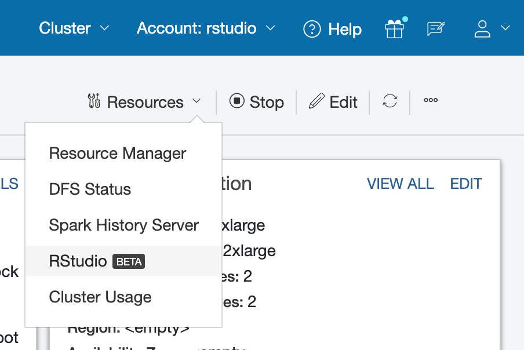Open the user profile icon

pyautogui.click(x=482, y=29)
